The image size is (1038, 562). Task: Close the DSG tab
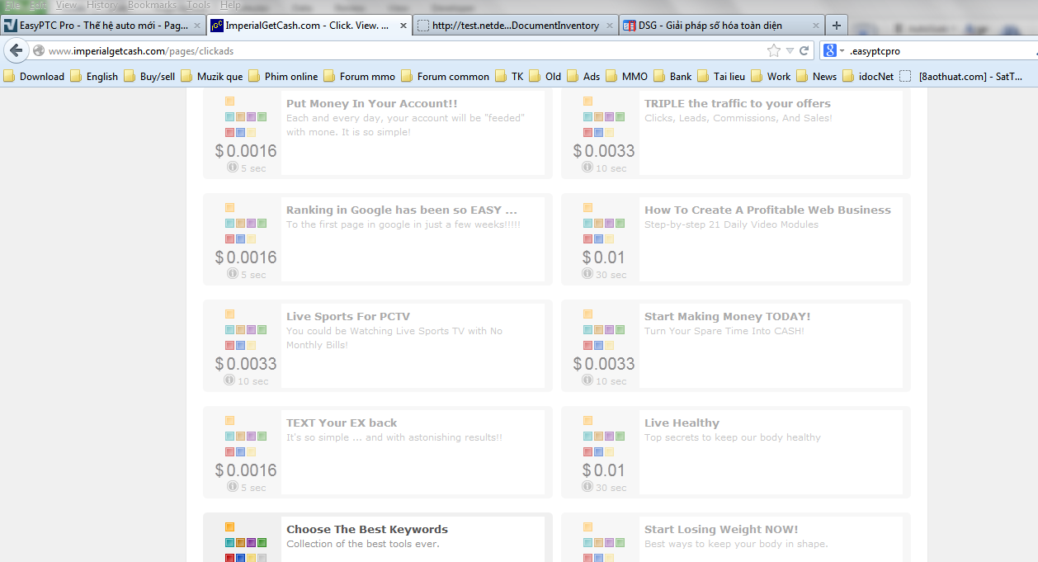(x=815, y=26)
